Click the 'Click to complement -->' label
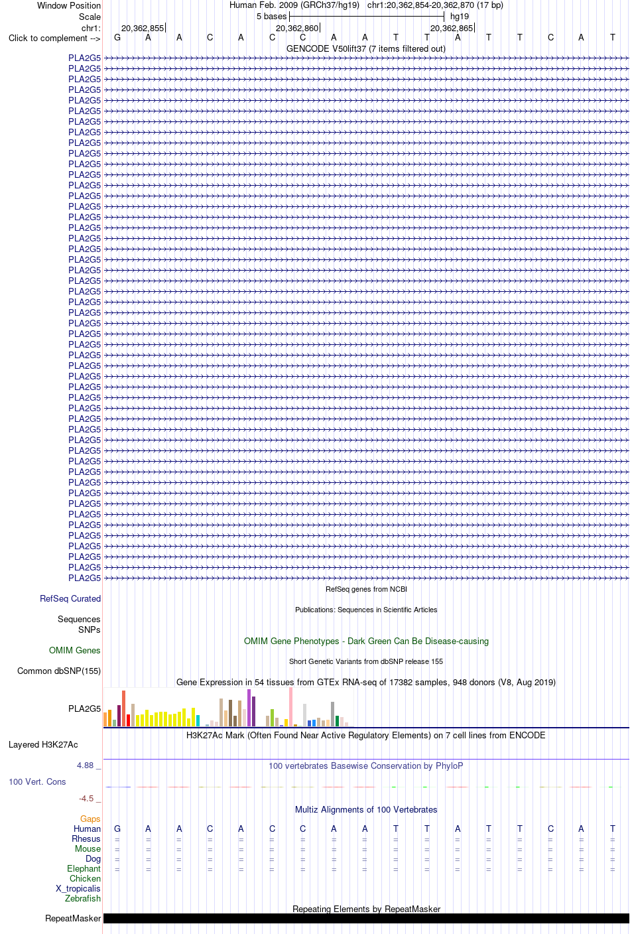 click(54, 38)
